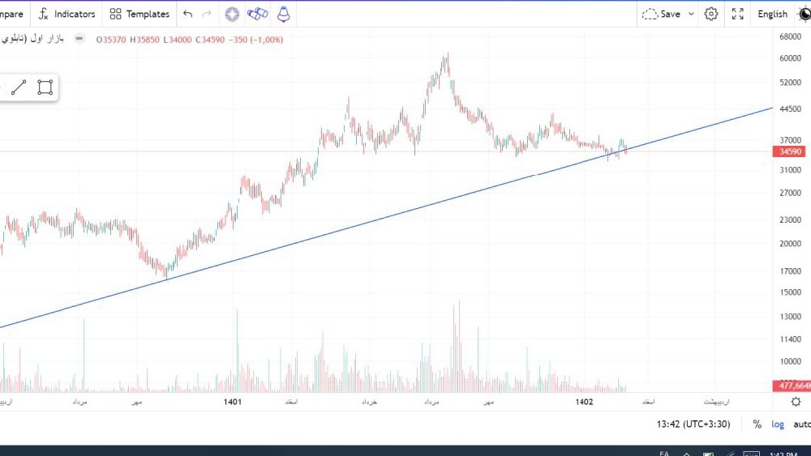Open alerts via the bell icon
Viewport: 811px width, 456px height.
coord(283,14)
